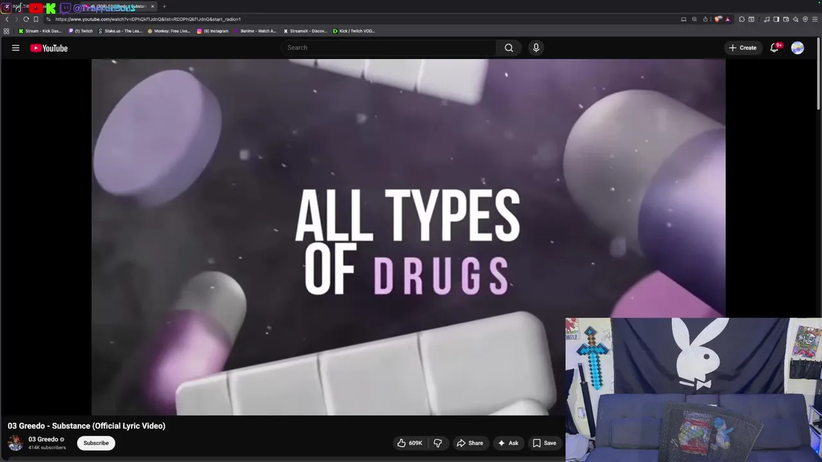Image resolution: width=822 pixels, height=462 pixels.
Task: Click the video player to pause
Action: (x=408, y=237)
